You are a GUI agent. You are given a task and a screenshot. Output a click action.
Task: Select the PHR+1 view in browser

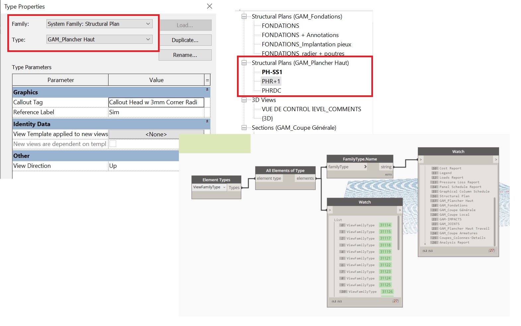point(271,81)
